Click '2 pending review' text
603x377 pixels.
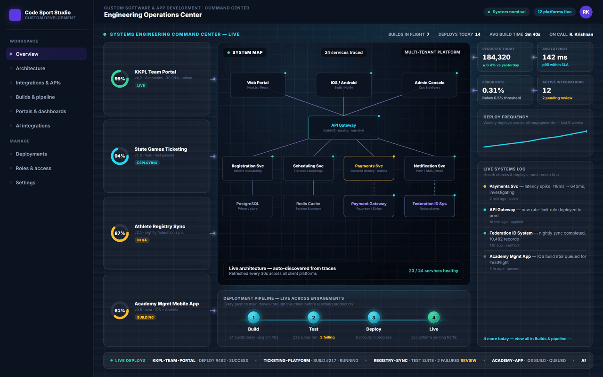coord(557,98)
